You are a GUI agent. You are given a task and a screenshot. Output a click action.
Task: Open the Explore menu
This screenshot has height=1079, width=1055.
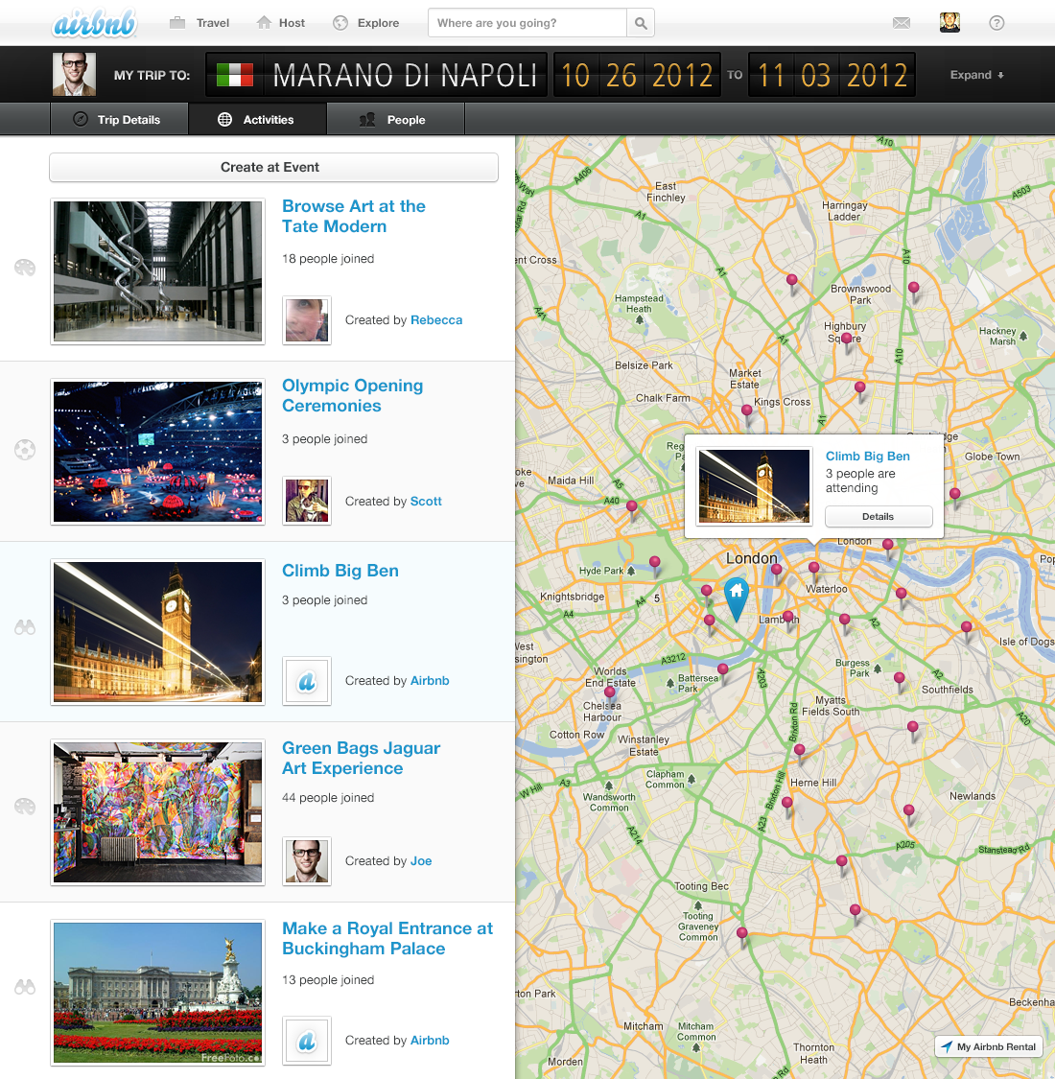pos(366,23)
